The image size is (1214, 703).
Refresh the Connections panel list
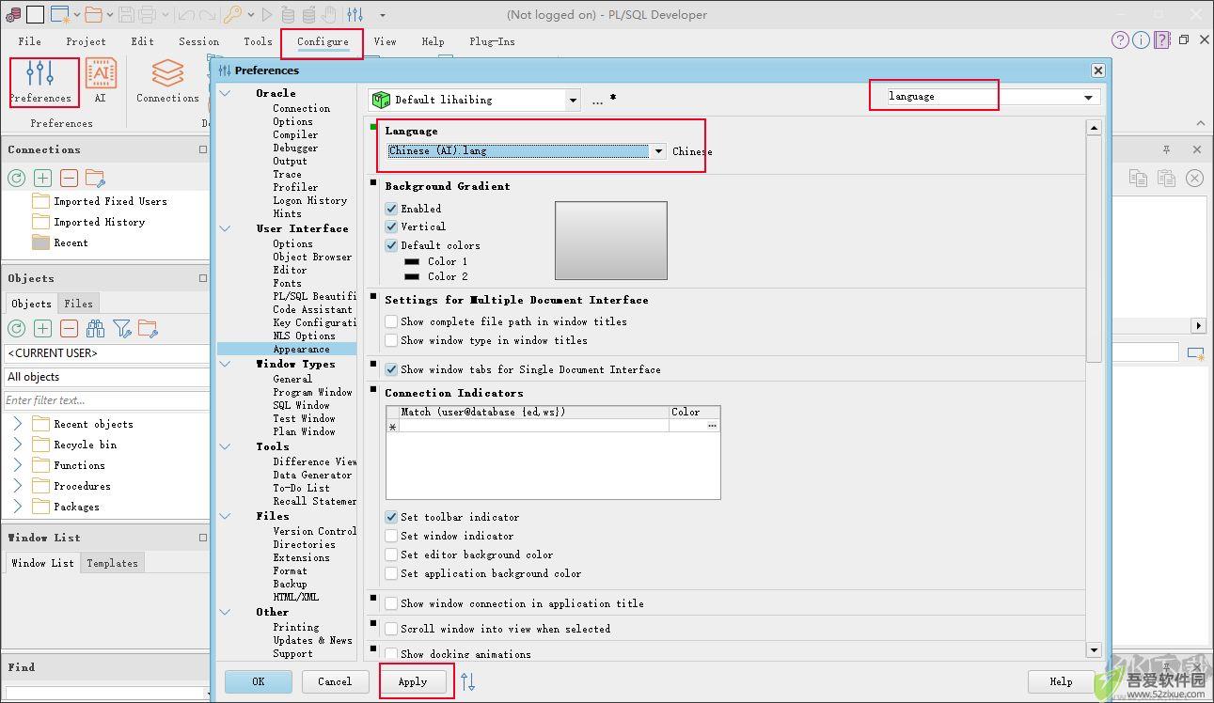coord(16,178)
